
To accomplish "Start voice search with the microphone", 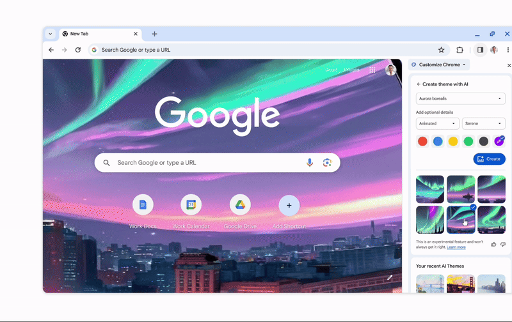I will (x=310, y=163).
